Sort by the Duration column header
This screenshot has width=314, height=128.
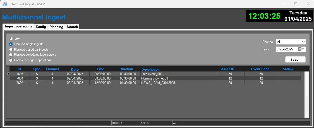click(x=126, y=69)
